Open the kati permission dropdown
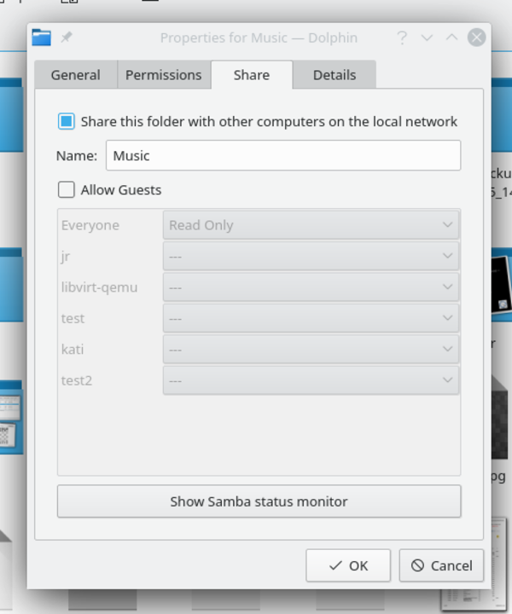Screen dimensions: 512x614 point(311,349)
